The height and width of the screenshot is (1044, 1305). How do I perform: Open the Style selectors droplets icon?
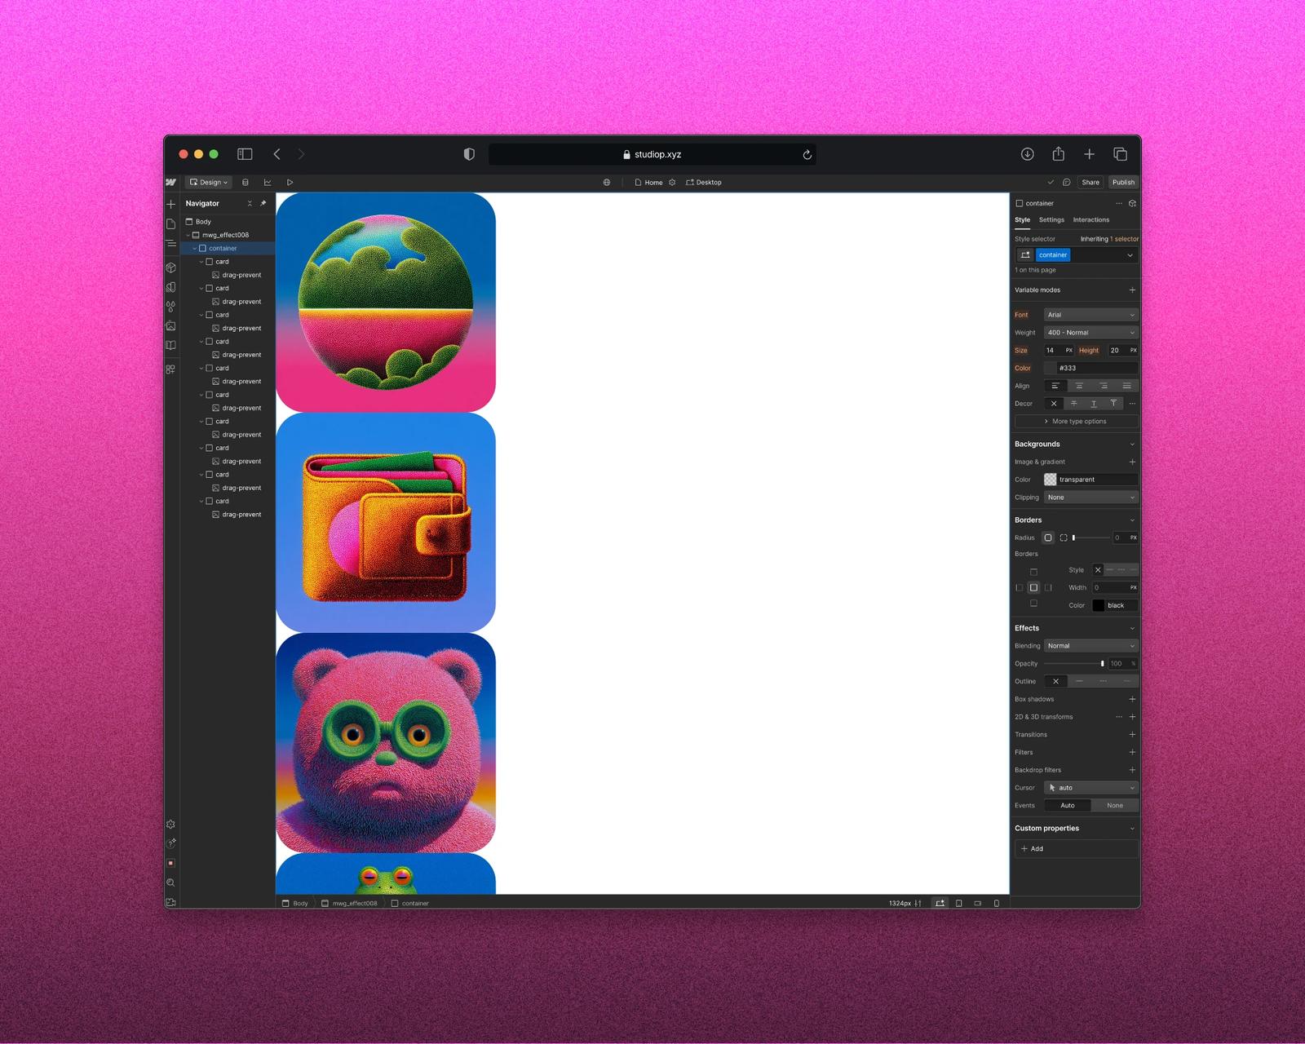coord(170,307)
